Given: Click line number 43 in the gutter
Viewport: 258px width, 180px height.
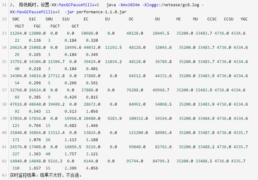Looking at the screenshot, I should 4,175.
